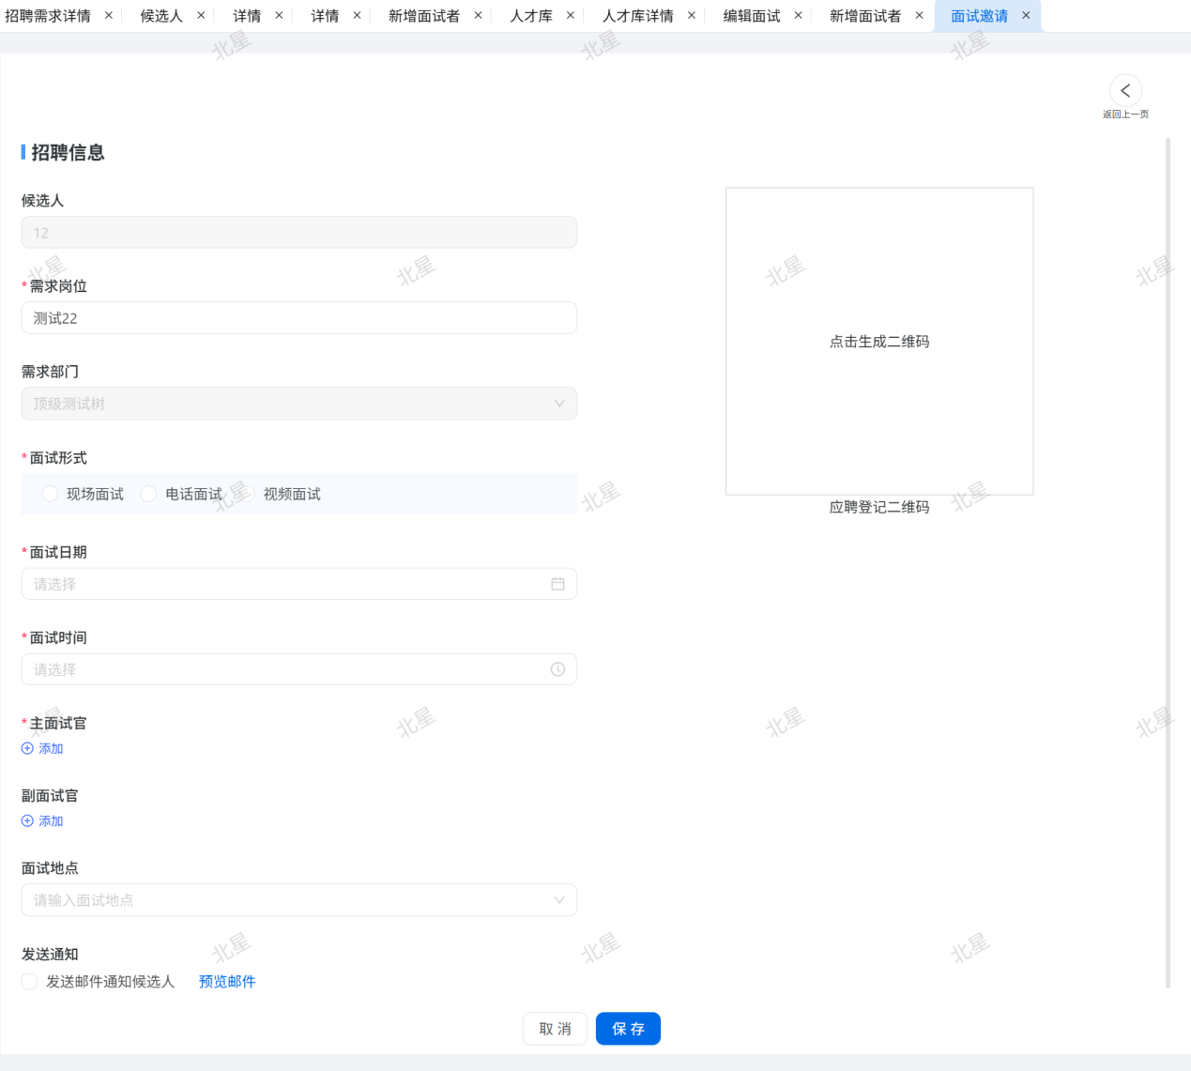The image size is (1191, 1071).
Task: Close the 面试邀请 tab
Action: (1026, 16)
